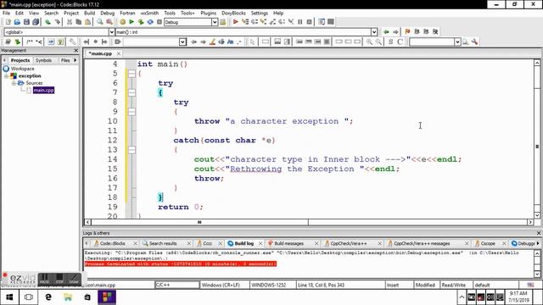Collapse the exception project tree node
Screen dimensions: 543x305
click(x=6, y=75)
